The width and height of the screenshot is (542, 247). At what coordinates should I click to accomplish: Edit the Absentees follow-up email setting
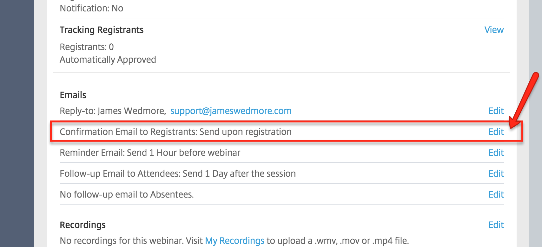[496, 194]
